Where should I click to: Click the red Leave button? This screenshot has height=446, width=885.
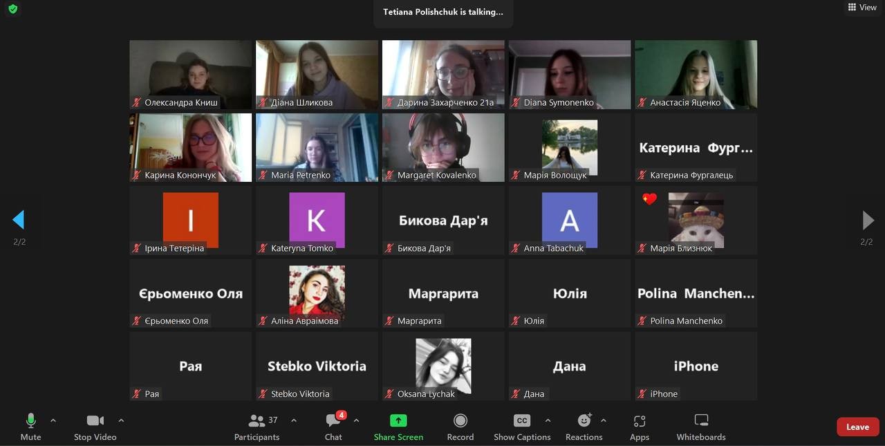click(x=857, y=427)
